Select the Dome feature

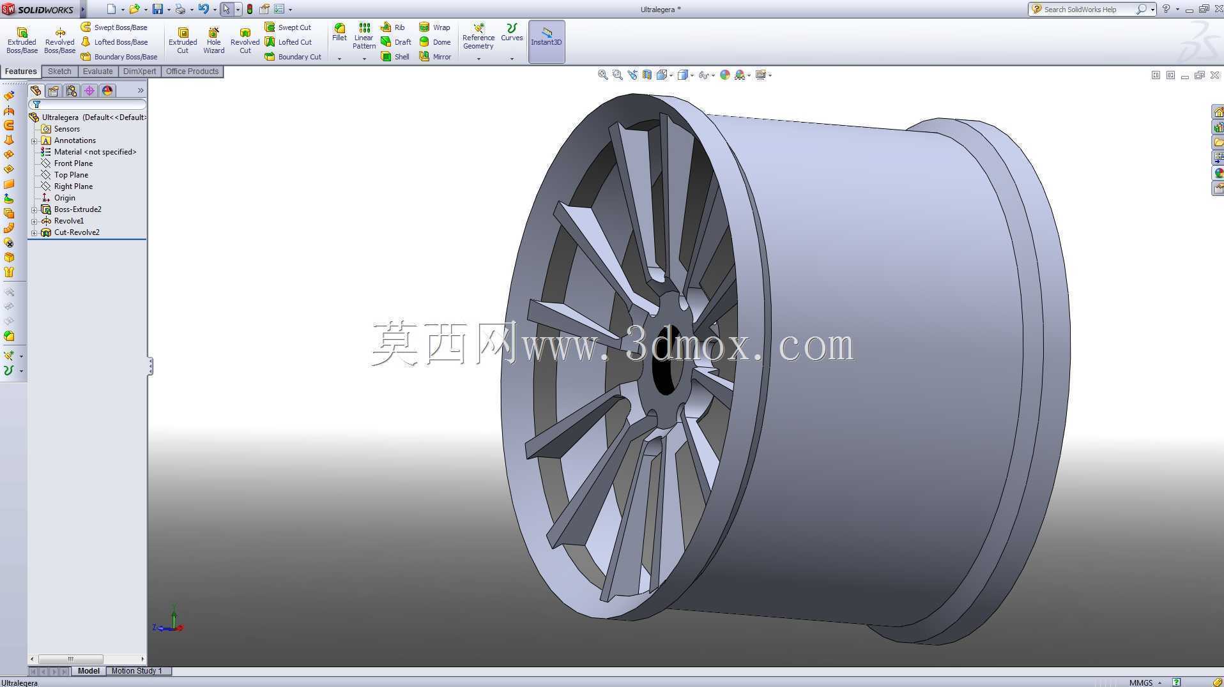coord(435,42)
